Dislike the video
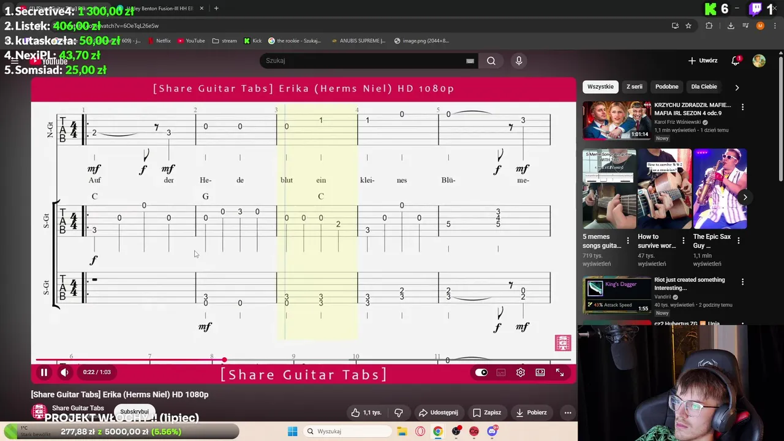 click(x=399, y=412)
